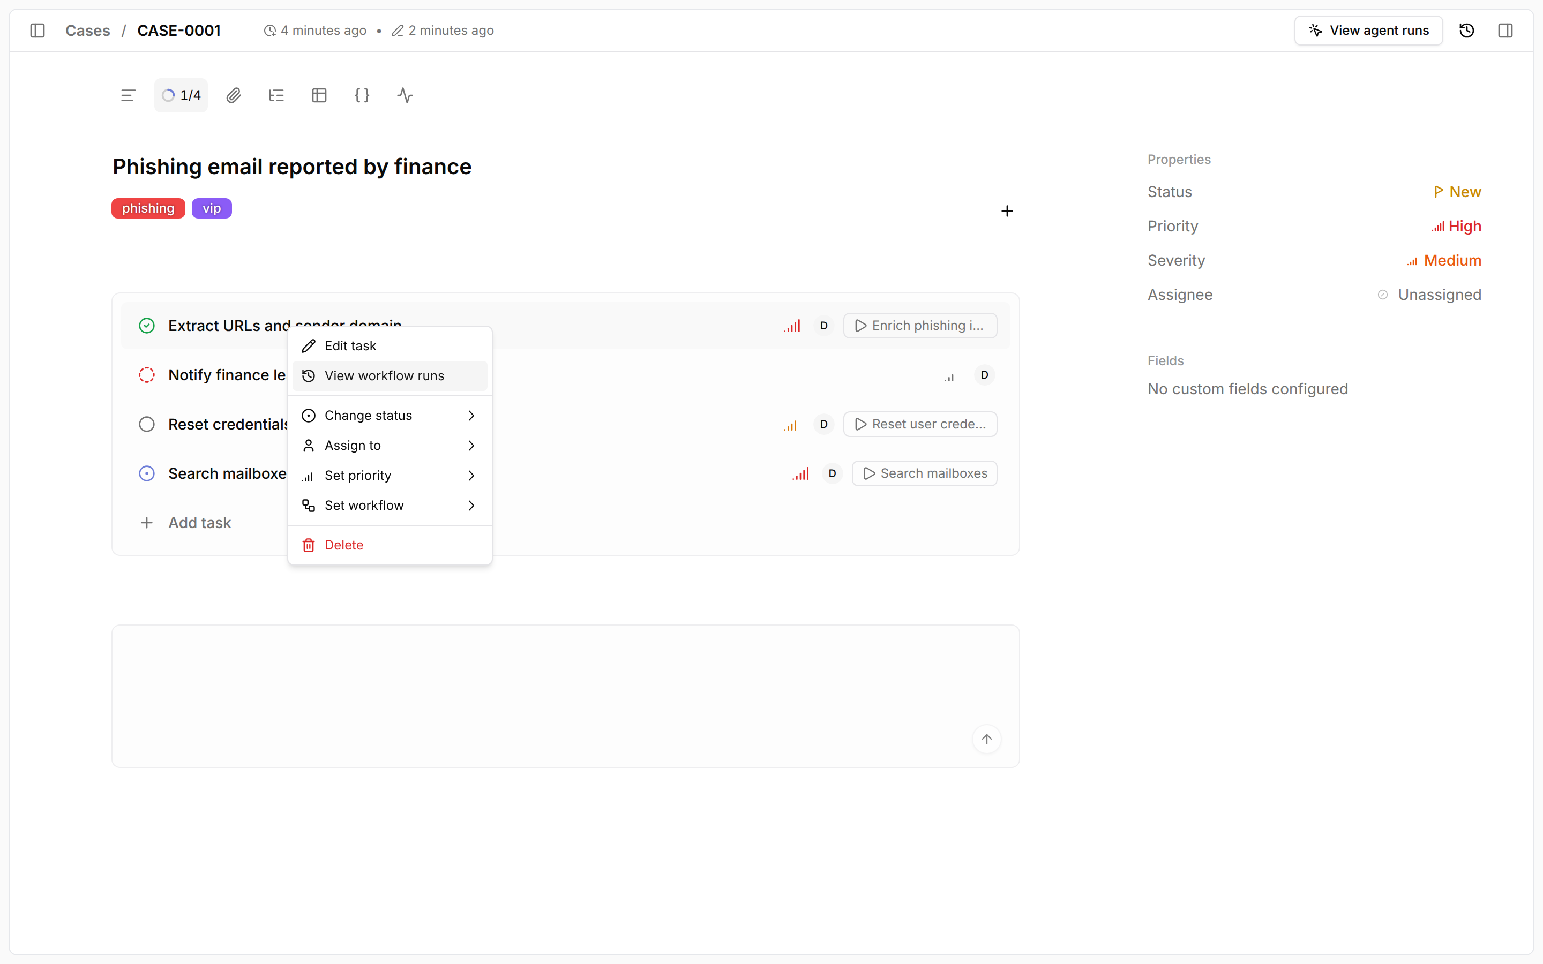Expand the Set workflow submenu
Image resolution: width=1543 pixels, height=964 pixels.
pyautogui.click(x=390, y=506)
